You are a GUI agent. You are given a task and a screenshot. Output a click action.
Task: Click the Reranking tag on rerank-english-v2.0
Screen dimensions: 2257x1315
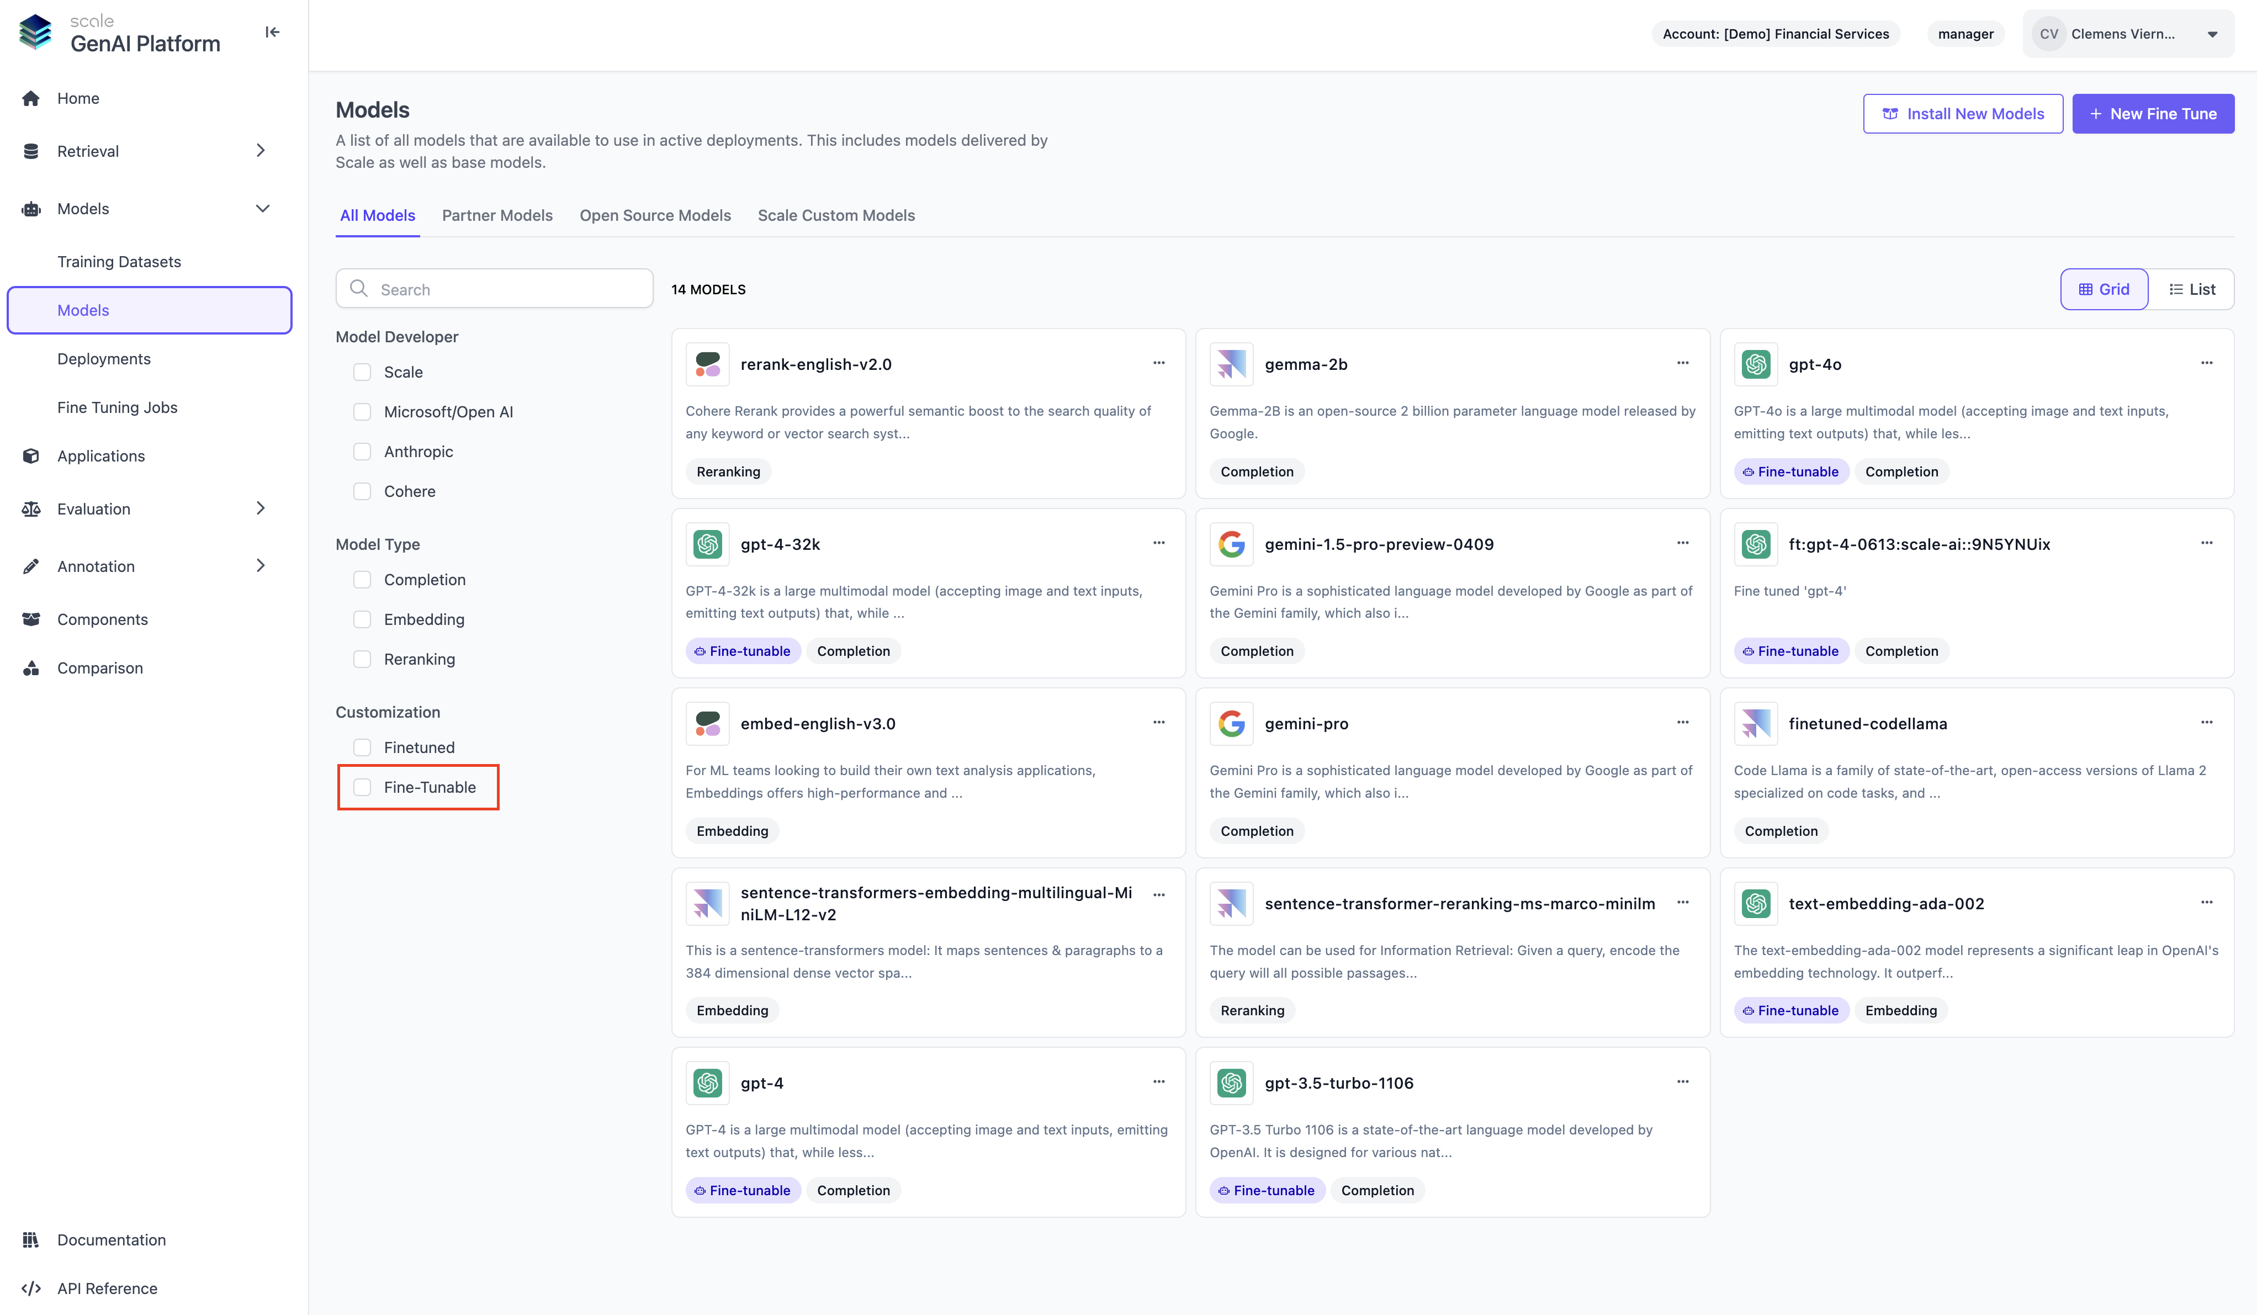728,471
